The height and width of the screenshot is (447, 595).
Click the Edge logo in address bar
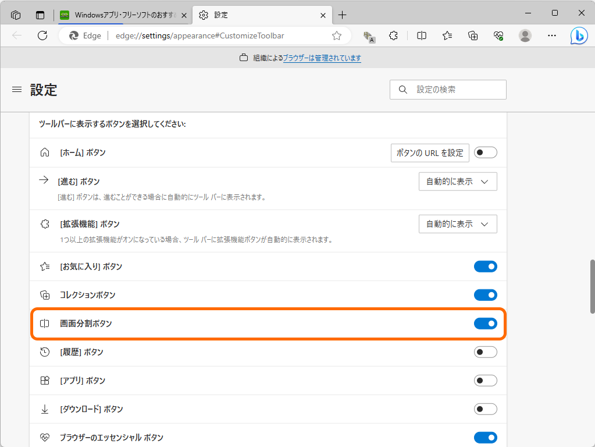(74, 36)
